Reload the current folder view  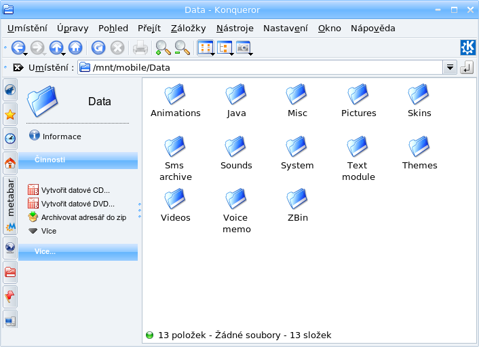(x=98, y=48)
